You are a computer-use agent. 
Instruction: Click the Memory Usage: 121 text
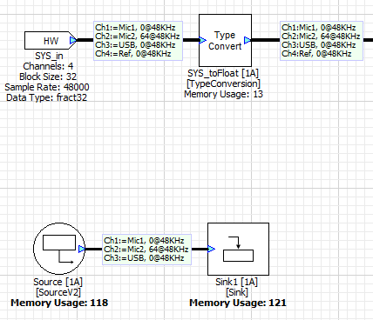point(238,303)
